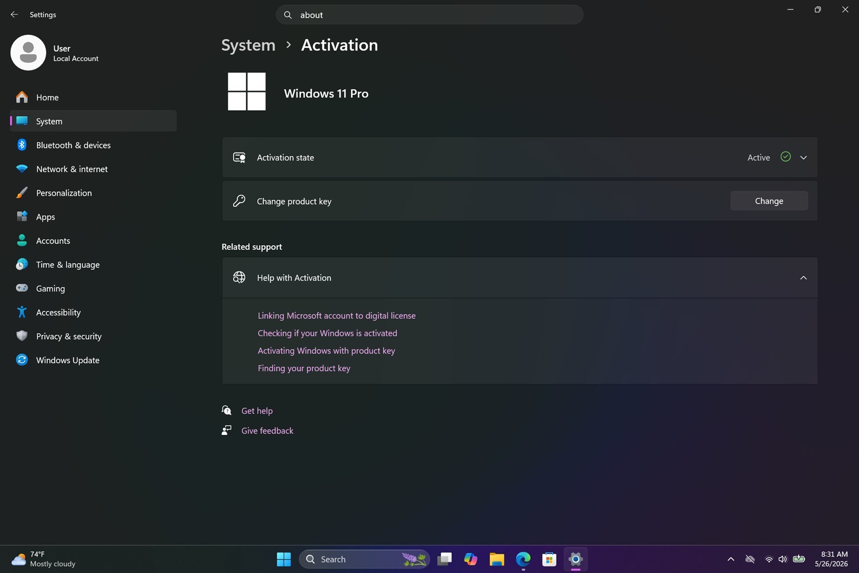Open Gaming settings
The image size is (859, 573).
[93, 289]
